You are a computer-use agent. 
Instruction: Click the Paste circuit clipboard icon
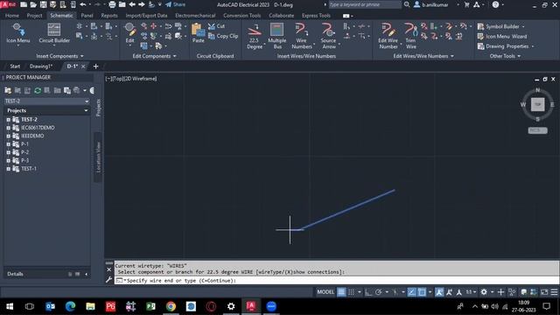(x=199, y=33)
